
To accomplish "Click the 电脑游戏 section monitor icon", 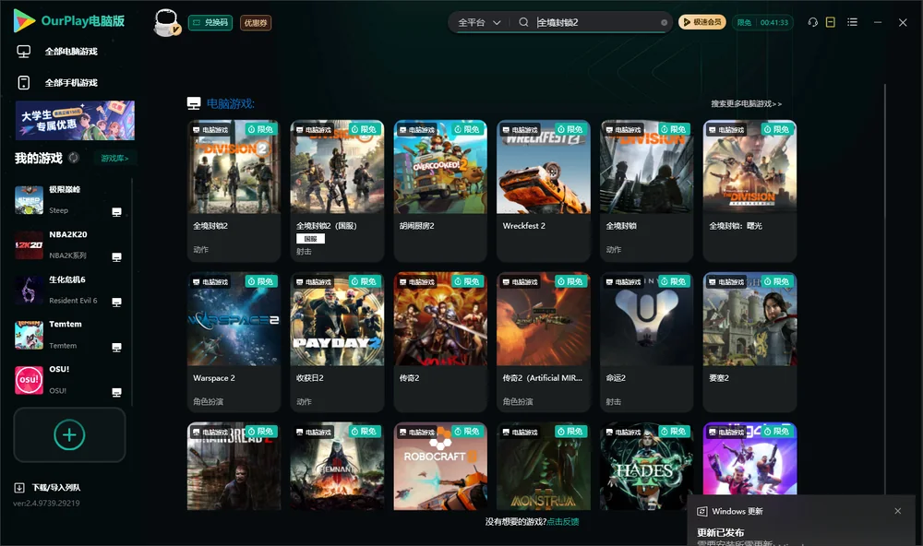I will pyautogui.click(x=194, y=103).
